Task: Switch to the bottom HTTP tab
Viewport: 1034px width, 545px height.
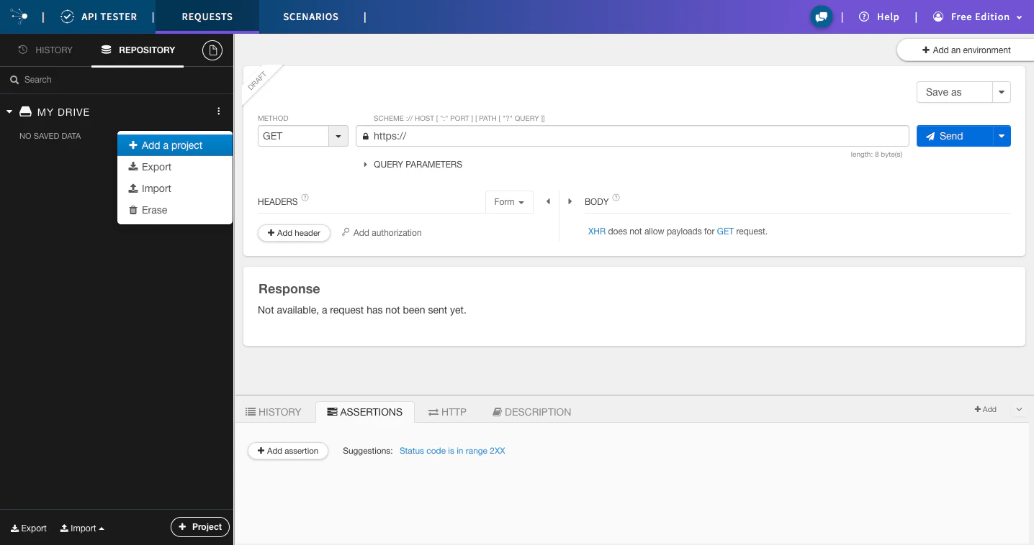Action: 447,412
